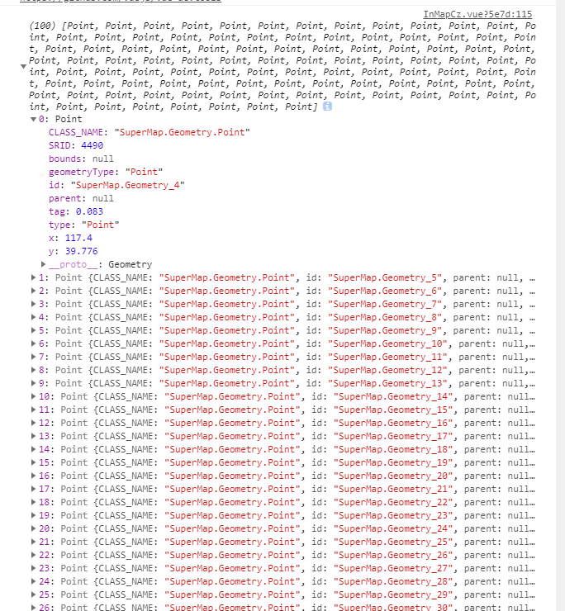This screenshot has height=611, width=565.
Task: Select the tag value 0.083
Action: tap(89, 211)
